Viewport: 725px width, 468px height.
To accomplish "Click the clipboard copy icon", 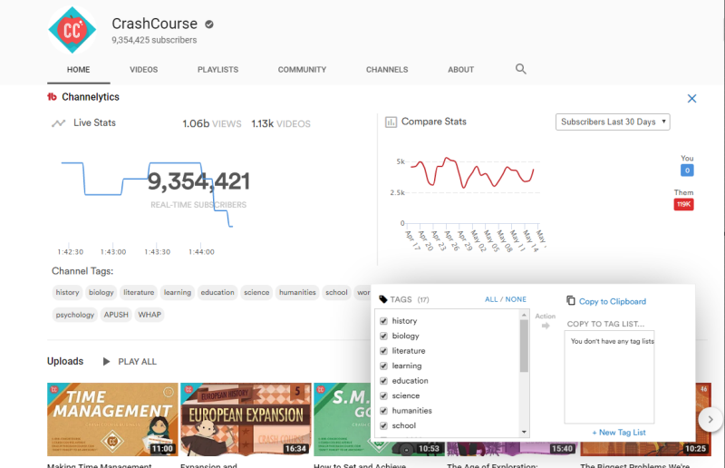I will (x=571, y=300).
